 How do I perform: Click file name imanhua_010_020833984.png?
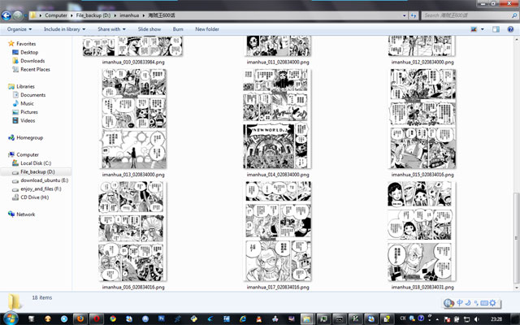[x=133, y=62]
